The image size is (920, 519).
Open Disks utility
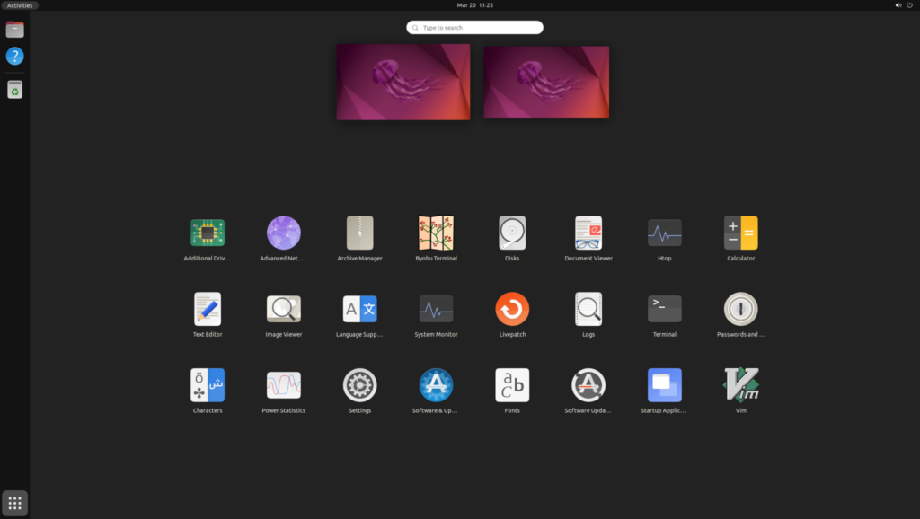[x=512, y=232]
